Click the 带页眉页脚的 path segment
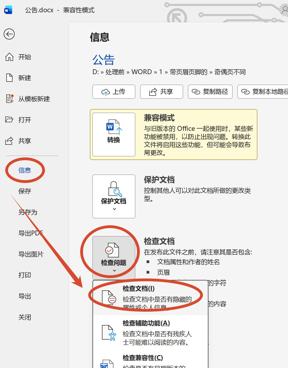Image resolution: width=288 pixels, height=368 pixels. pyautogui.click(x=189, y=72)
